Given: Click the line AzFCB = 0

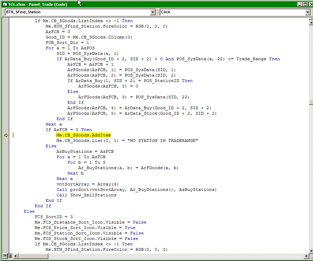Looking at the screenshot, I should 58,32.
